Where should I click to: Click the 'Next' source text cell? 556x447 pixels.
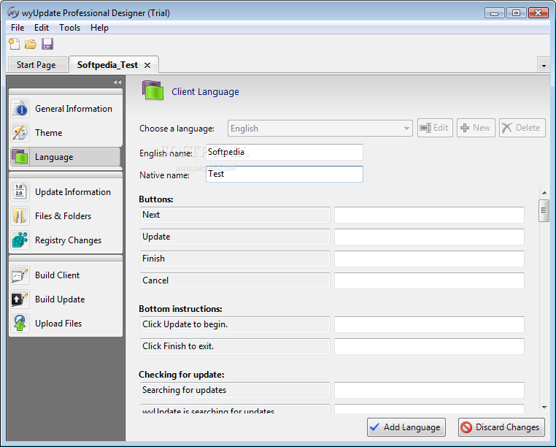[x=235, y=215]
